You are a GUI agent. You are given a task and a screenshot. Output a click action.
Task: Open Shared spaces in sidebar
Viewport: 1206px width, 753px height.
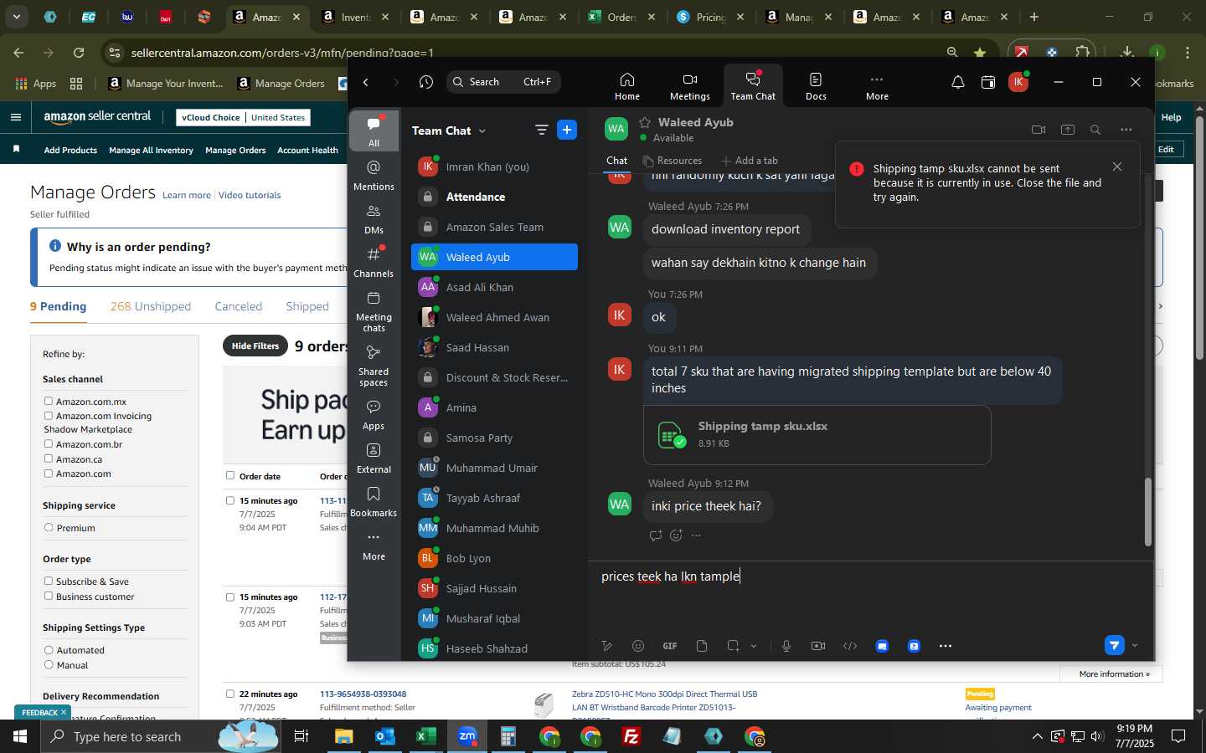(374, 366)
